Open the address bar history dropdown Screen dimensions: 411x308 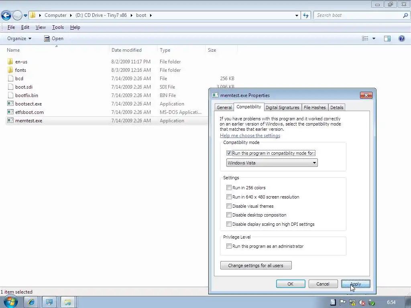[297, 16]
